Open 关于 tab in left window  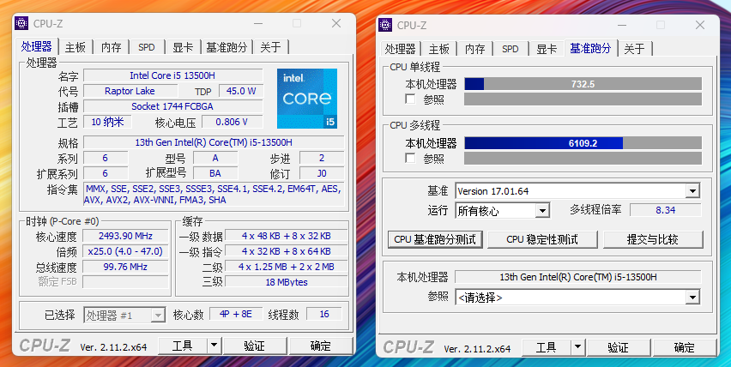(271, 47)
